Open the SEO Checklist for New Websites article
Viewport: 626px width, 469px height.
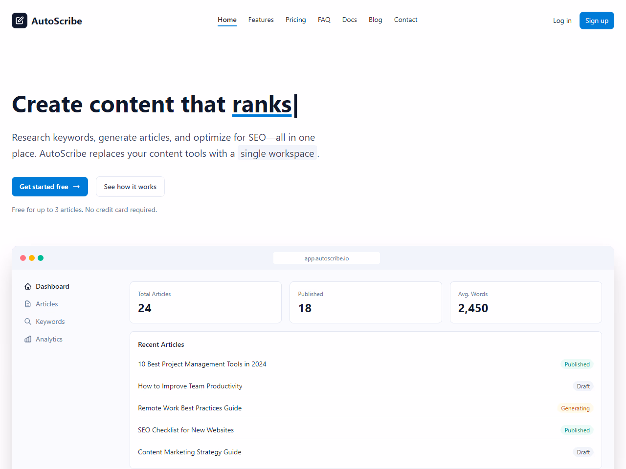(186, 430)
